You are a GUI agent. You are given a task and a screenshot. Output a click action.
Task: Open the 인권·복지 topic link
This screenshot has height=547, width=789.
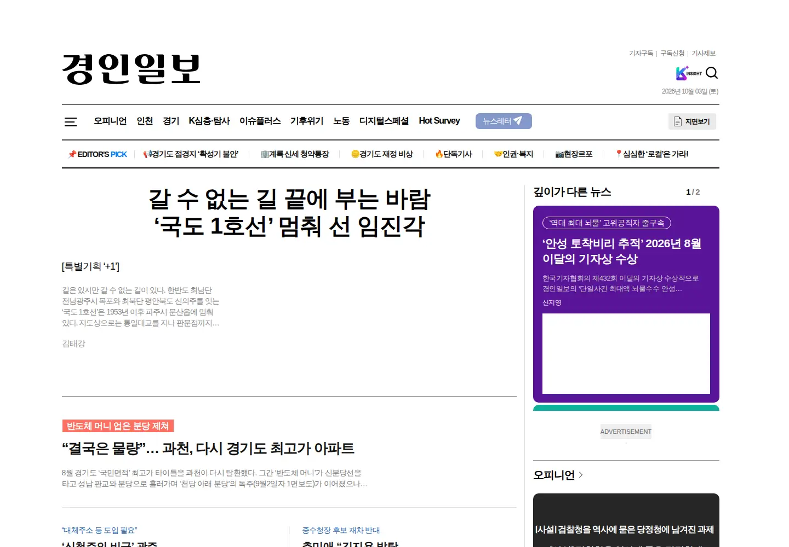click(x=513, y=154)
